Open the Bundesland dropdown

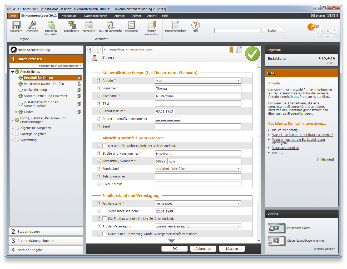pyautogui.click(x=239, y=169)
